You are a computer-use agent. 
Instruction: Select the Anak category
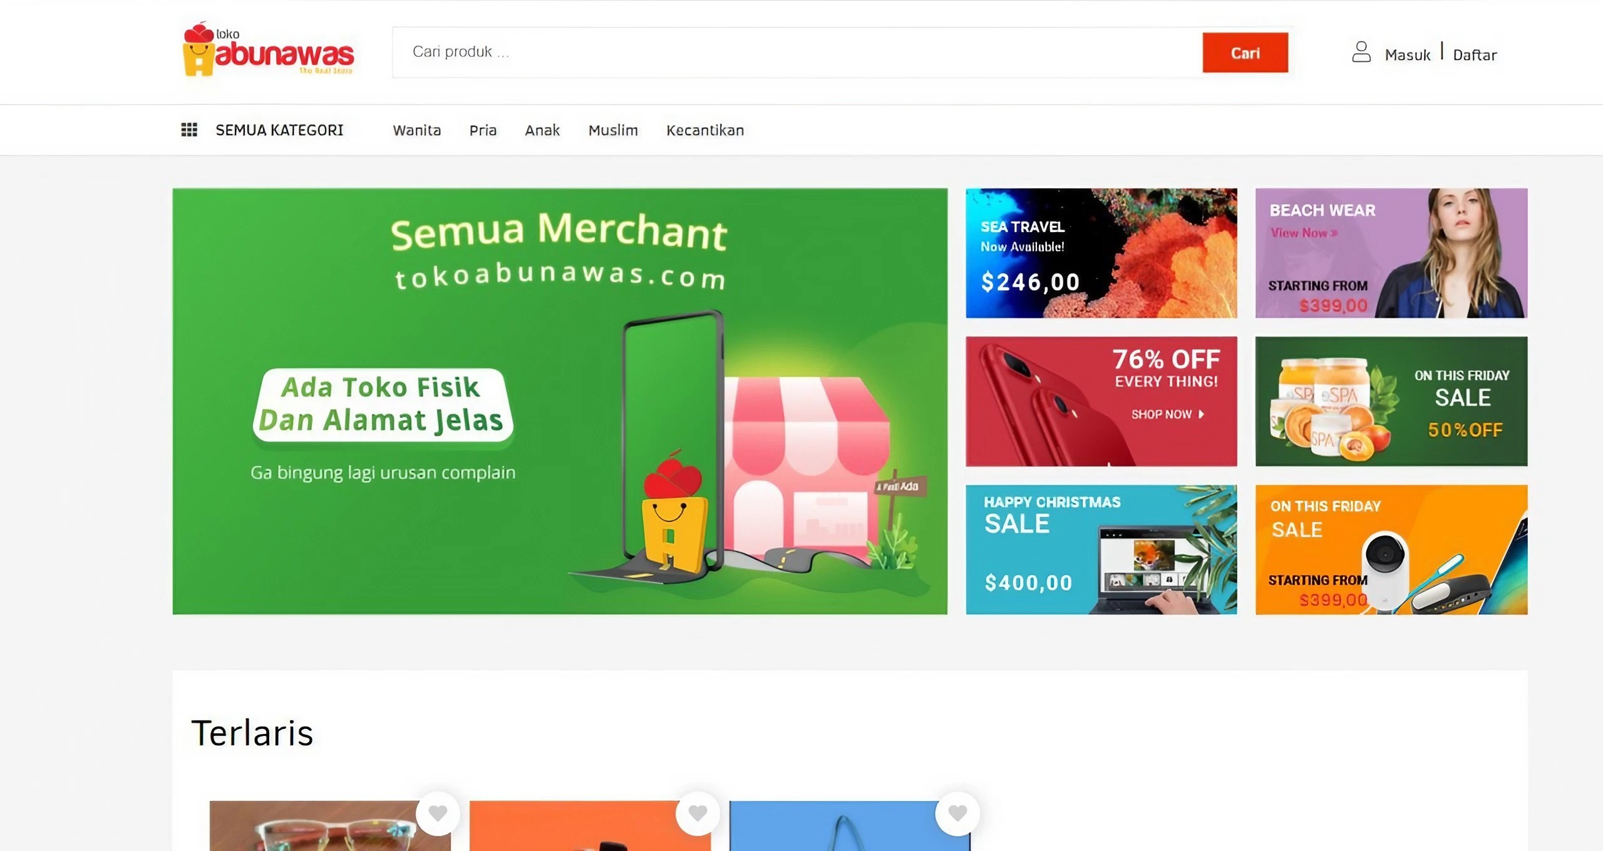tap(542, 130)
